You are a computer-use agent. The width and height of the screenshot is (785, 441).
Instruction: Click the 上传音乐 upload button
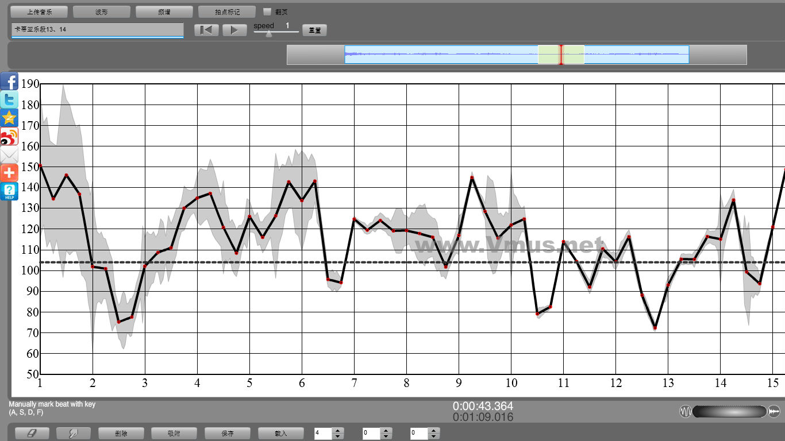(x=39, y=11)
